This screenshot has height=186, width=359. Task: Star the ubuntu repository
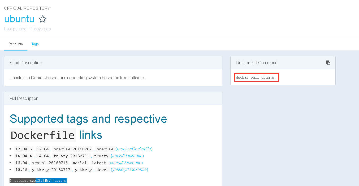[42, 19]
